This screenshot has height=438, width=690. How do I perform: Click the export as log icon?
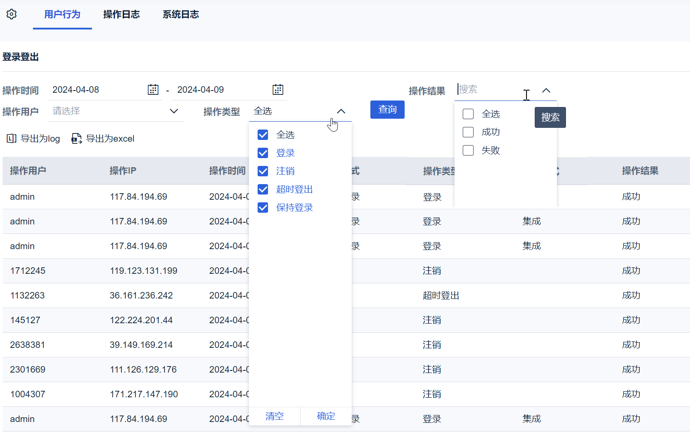click(x=12, y=139)
